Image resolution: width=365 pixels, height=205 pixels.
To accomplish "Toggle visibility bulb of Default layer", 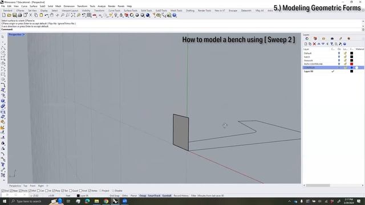I will pyautogui.click(x=339, y=53).
